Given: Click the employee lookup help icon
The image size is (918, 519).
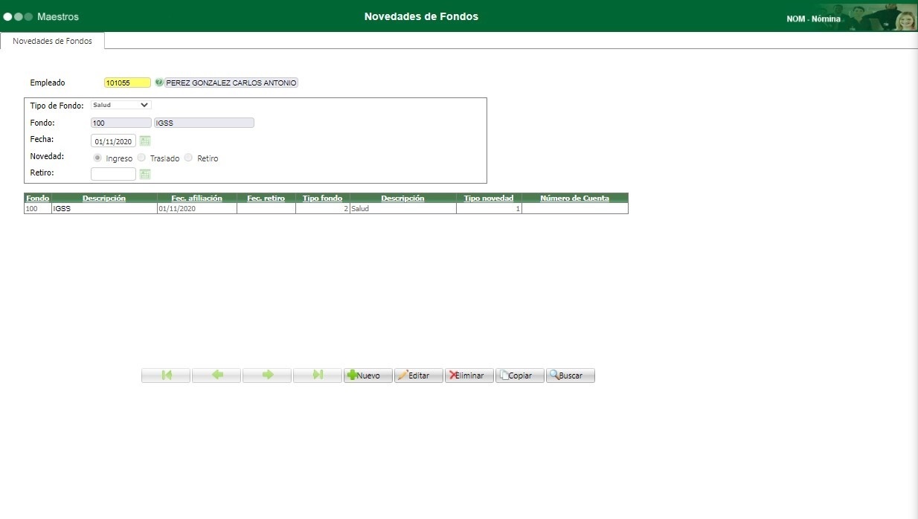Looking at the screenshot, I should coord(158,83).
